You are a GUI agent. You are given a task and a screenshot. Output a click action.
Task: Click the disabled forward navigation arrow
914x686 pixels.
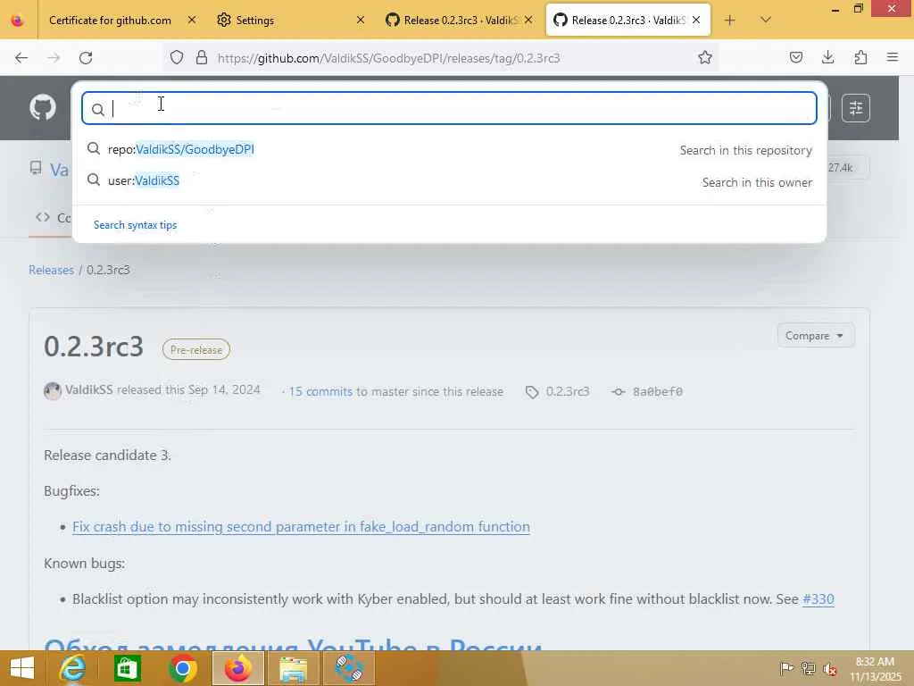click(54, 58)
